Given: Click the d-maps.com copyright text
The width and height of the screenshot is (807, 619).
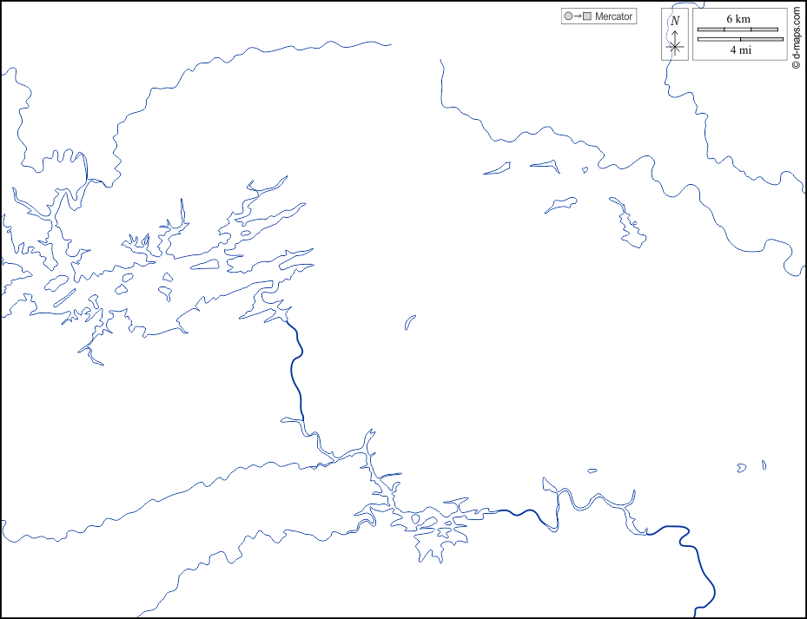Looking at the screenshot, I should (797, 37).
